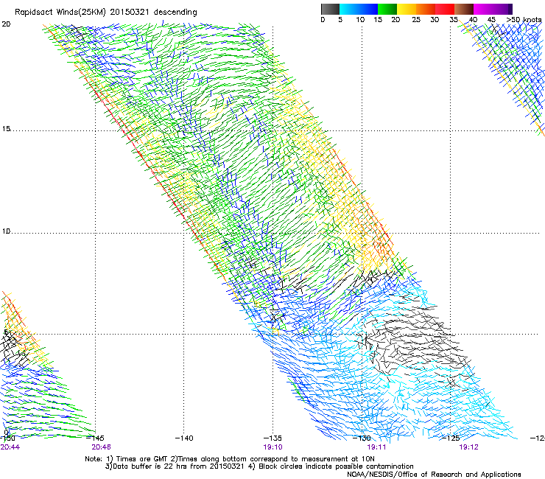The width and height of the screenshot is (545, 479).
Task: Click the purple time stamp '19:11'
Action: pos(376,447)
